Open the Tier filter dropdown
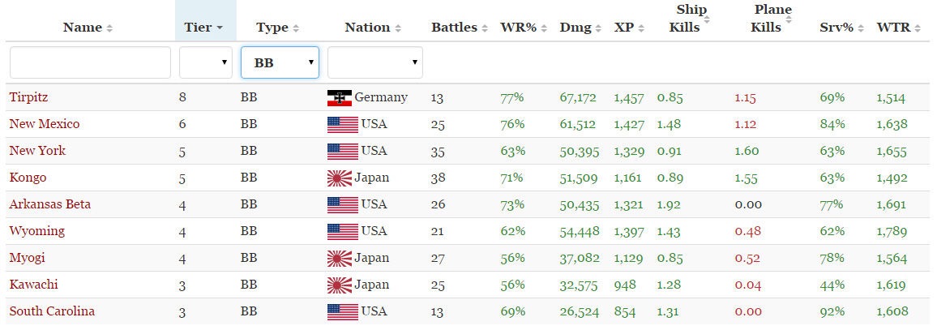Viewport: 937px width, 330px height. pos(206,62)
